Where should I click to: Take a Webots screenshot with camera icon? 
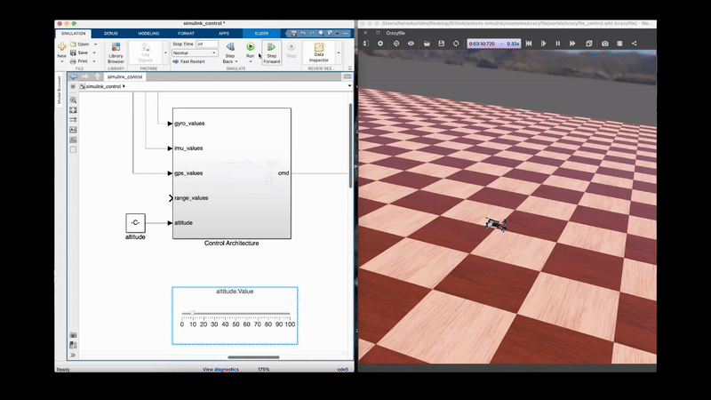pos(605,44)
